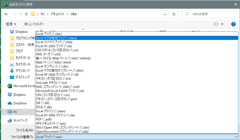The image size is (240, 140).
Task: Choose Excel テンプレート (*.xltx)
Action: click(x=137, y=66)
